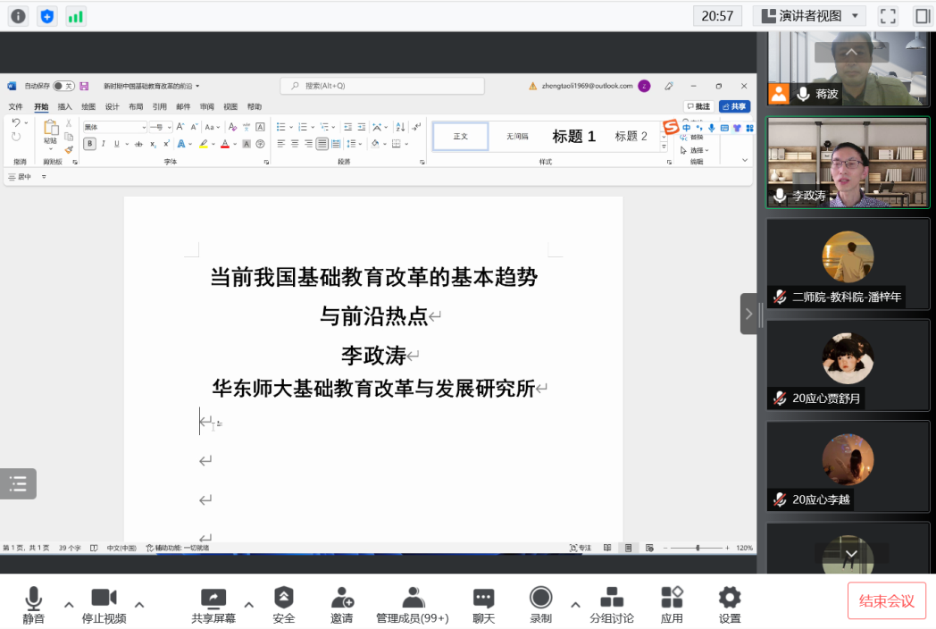The height and width of the screenshot is (629, 936).
Task: Switch to the 插入 ribbon tab
Action: (64, 106)
